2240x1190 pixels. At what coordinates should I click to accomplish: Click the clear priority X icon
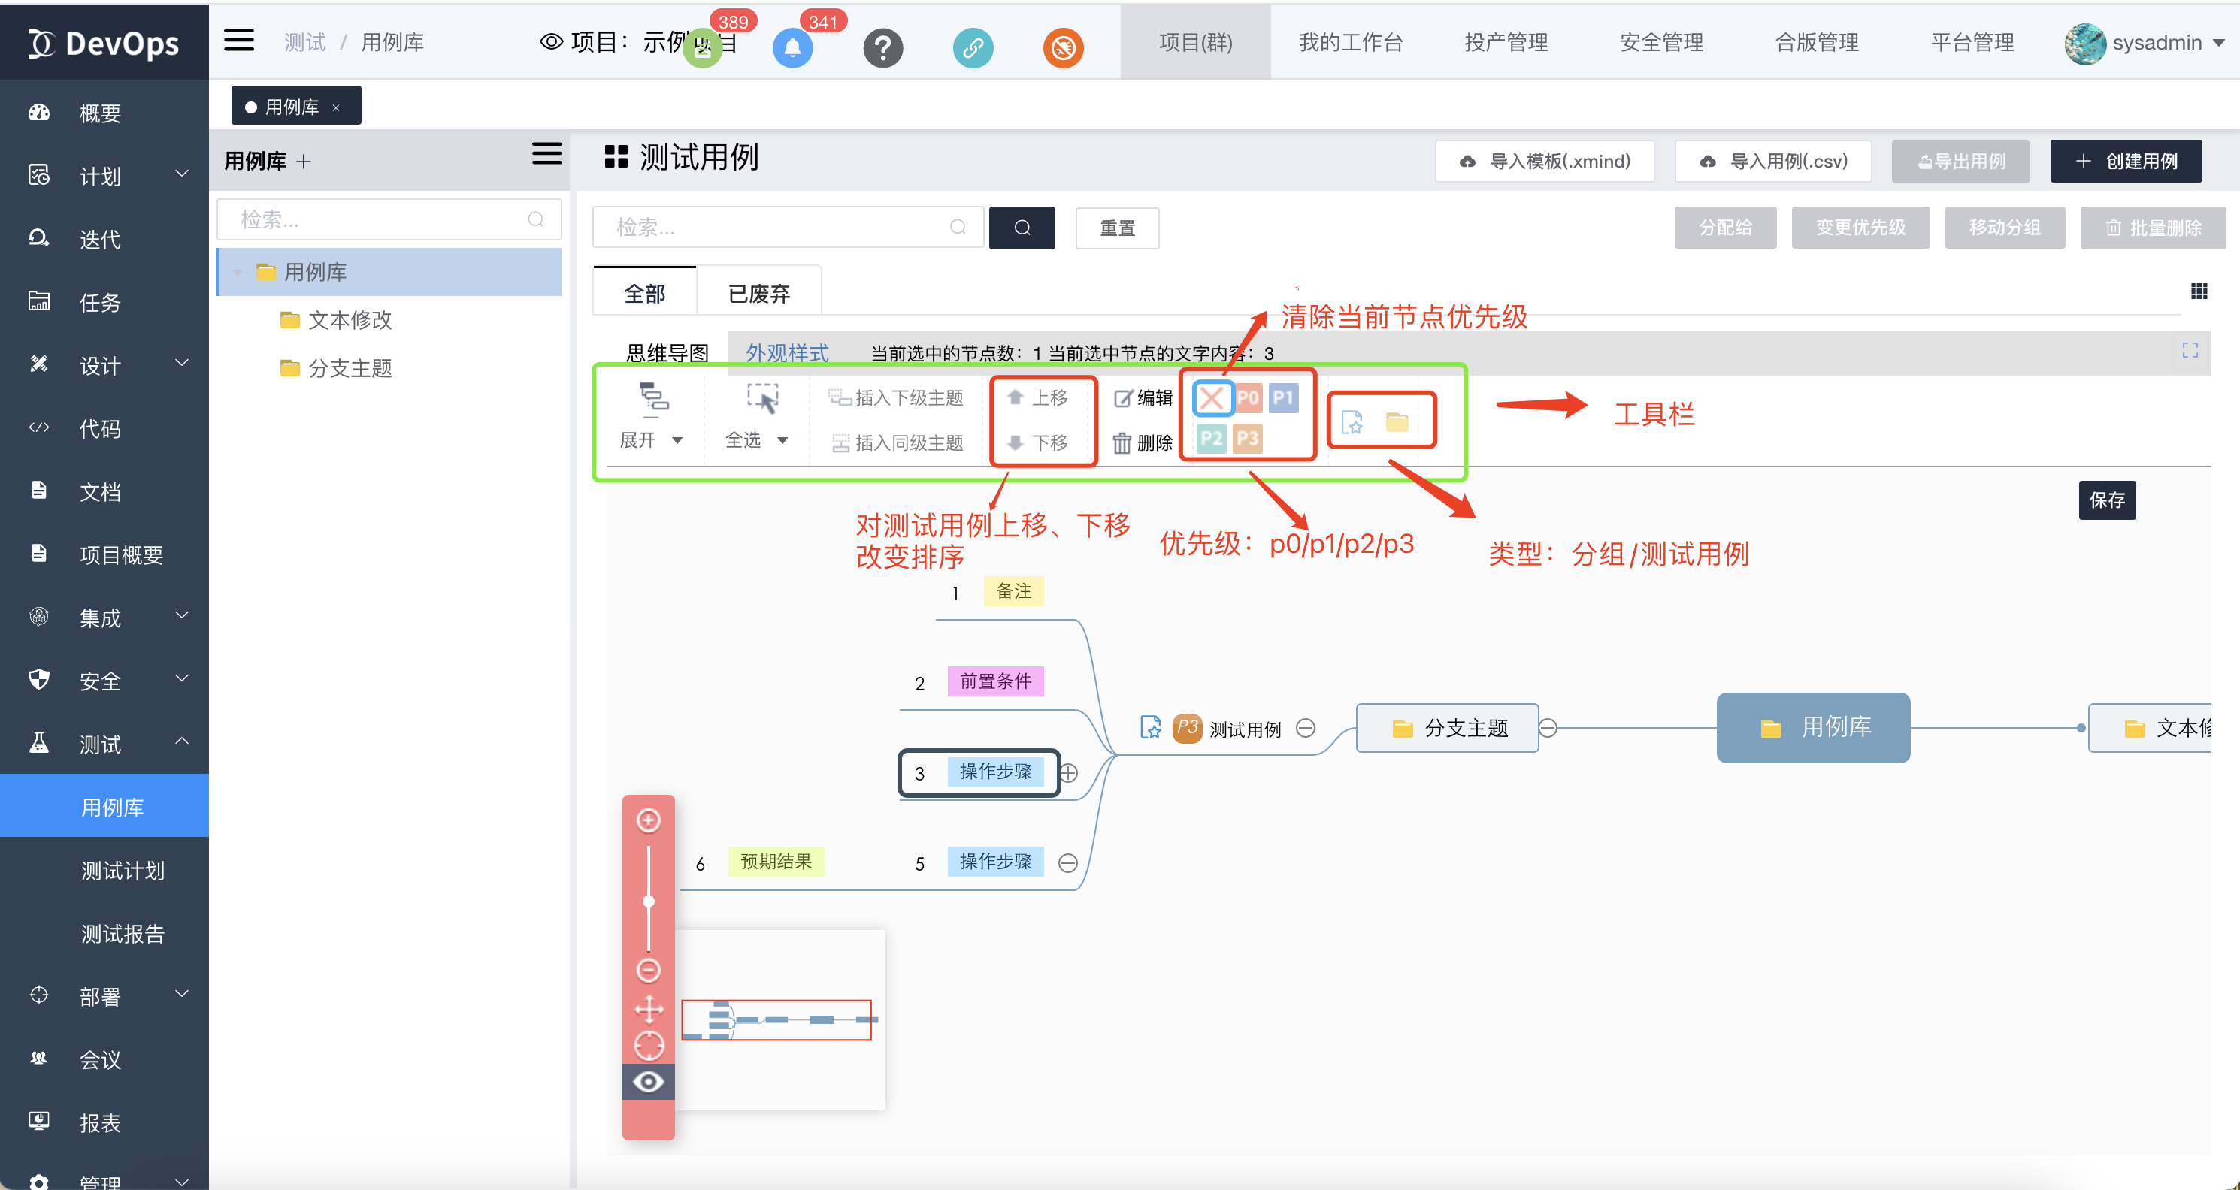pyautogui.click(x=1211, y=399)
